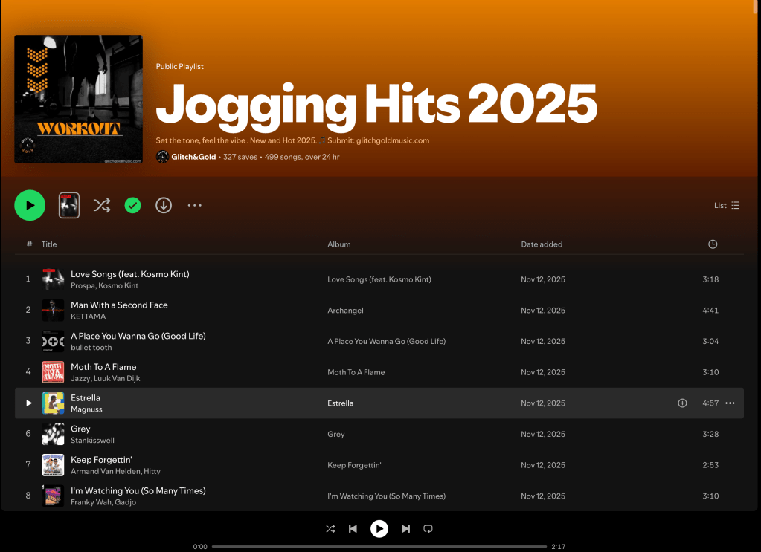Click the 4:41 duration for Archangel track
This screenshot has height=552, width=761.
point(710,310)
